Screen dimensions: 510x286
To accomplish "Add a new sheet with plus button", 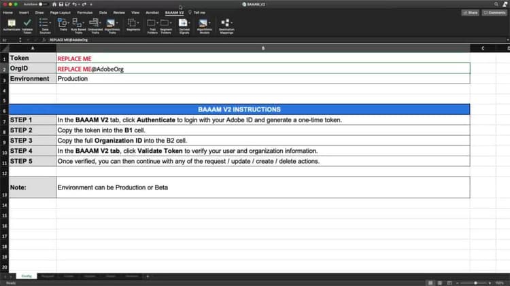I will tap(148, 276).
